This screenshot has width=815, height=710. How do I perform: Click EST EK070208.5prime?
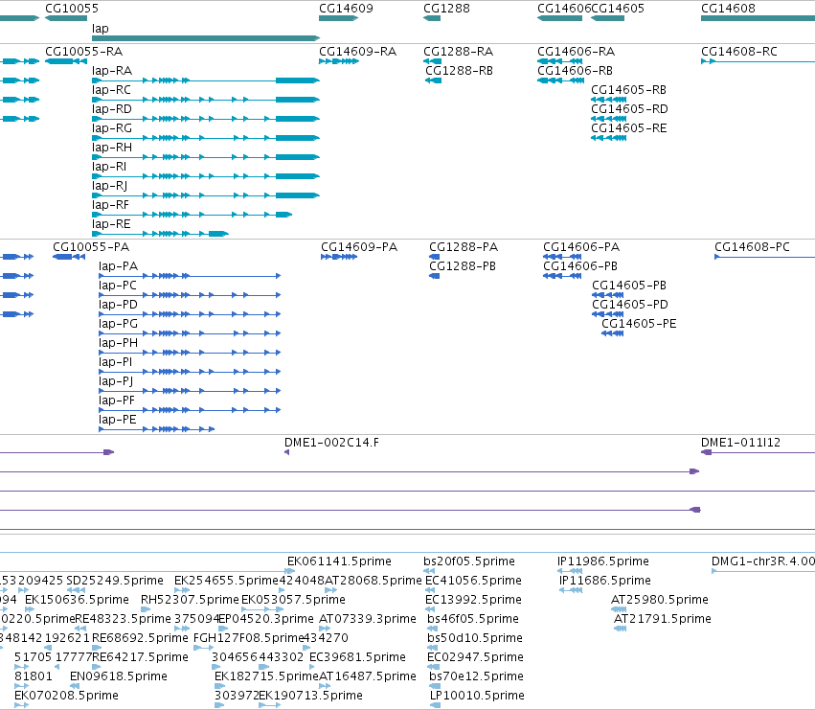click(66, 696)
